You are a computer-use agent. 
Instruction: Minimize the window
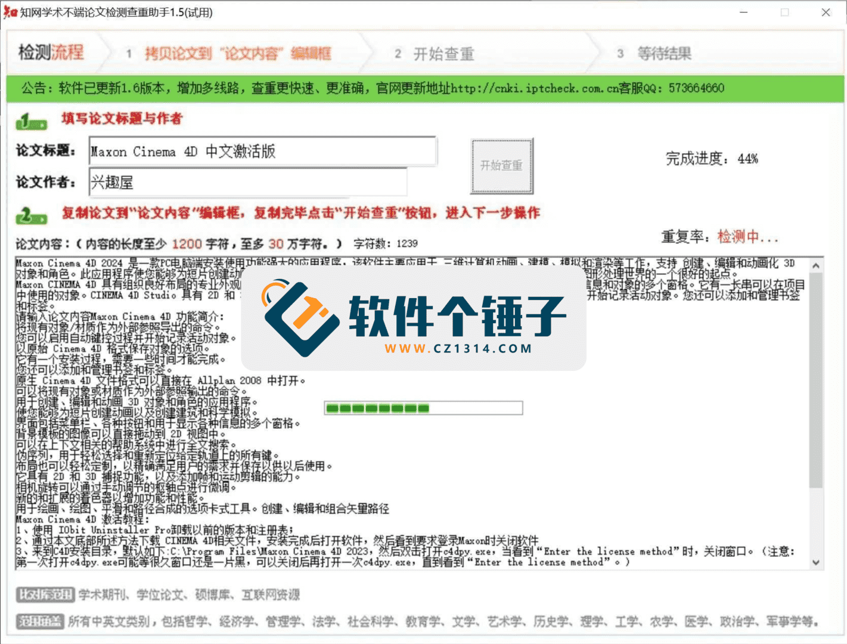[x=744, y=12]
